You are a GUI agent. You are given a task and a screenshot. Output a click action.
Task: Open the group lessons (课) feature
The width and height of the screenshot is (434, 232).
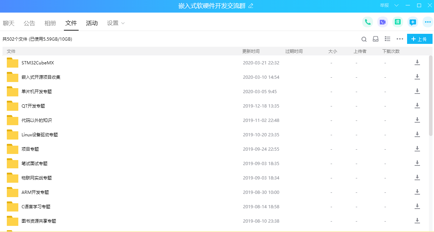click(x=397, y=22)
